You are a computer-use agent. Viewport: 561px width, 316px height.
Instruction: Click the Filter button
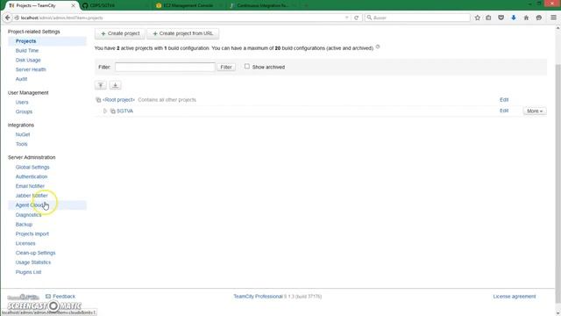(226, 67)
